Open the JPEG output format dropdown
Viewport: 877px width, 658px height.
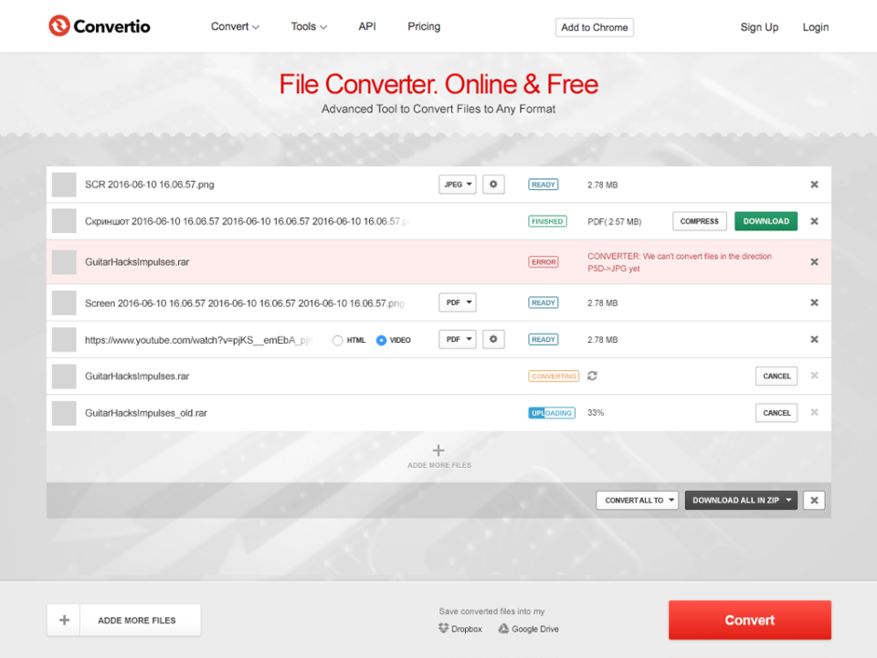click(457, 184)
